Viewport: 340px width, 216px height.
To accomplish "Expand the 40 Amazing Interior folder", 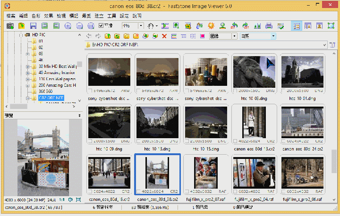I will coord(28,73).
